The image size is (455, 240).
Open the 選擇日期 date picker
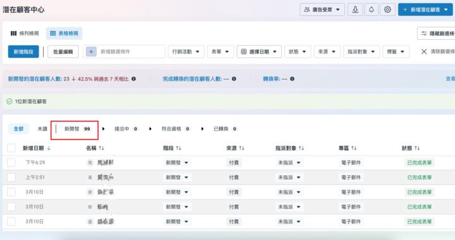pos(259,52)
